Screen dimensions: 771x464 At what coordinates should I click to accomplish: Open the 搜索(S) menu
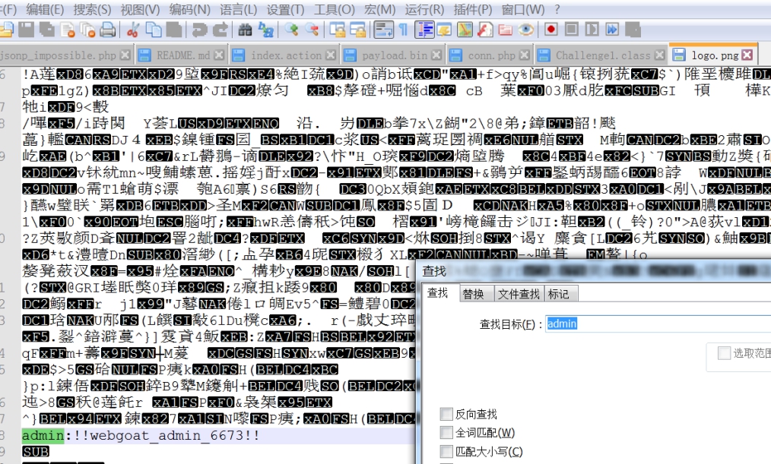[x=92, y=9]
